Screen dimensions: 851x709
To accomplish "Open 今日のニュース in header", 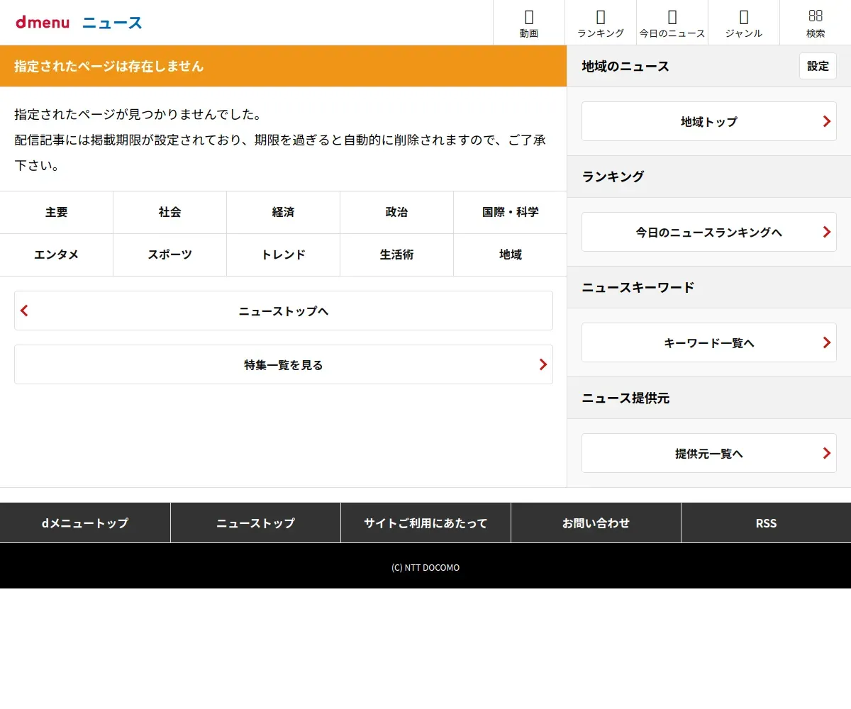I will pos(672,23).
